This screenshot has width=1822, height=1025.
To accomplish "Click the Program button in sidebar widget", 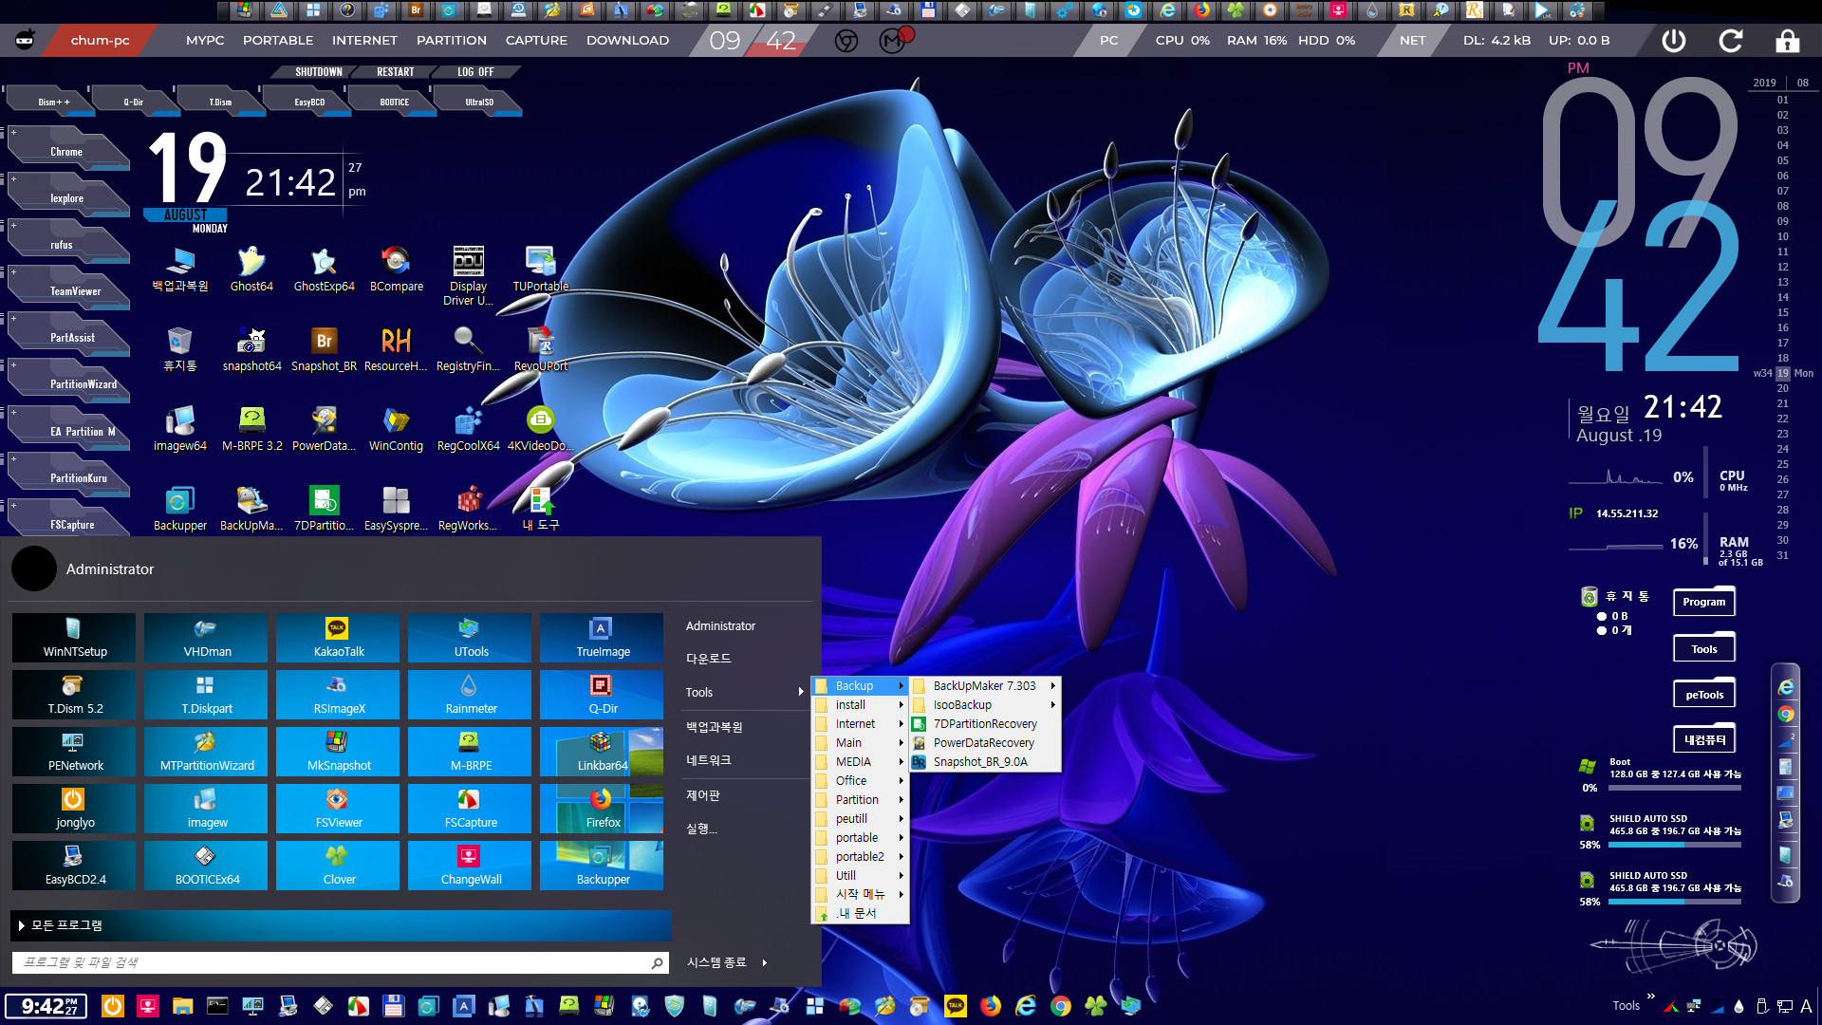I will pos(1703,602).
